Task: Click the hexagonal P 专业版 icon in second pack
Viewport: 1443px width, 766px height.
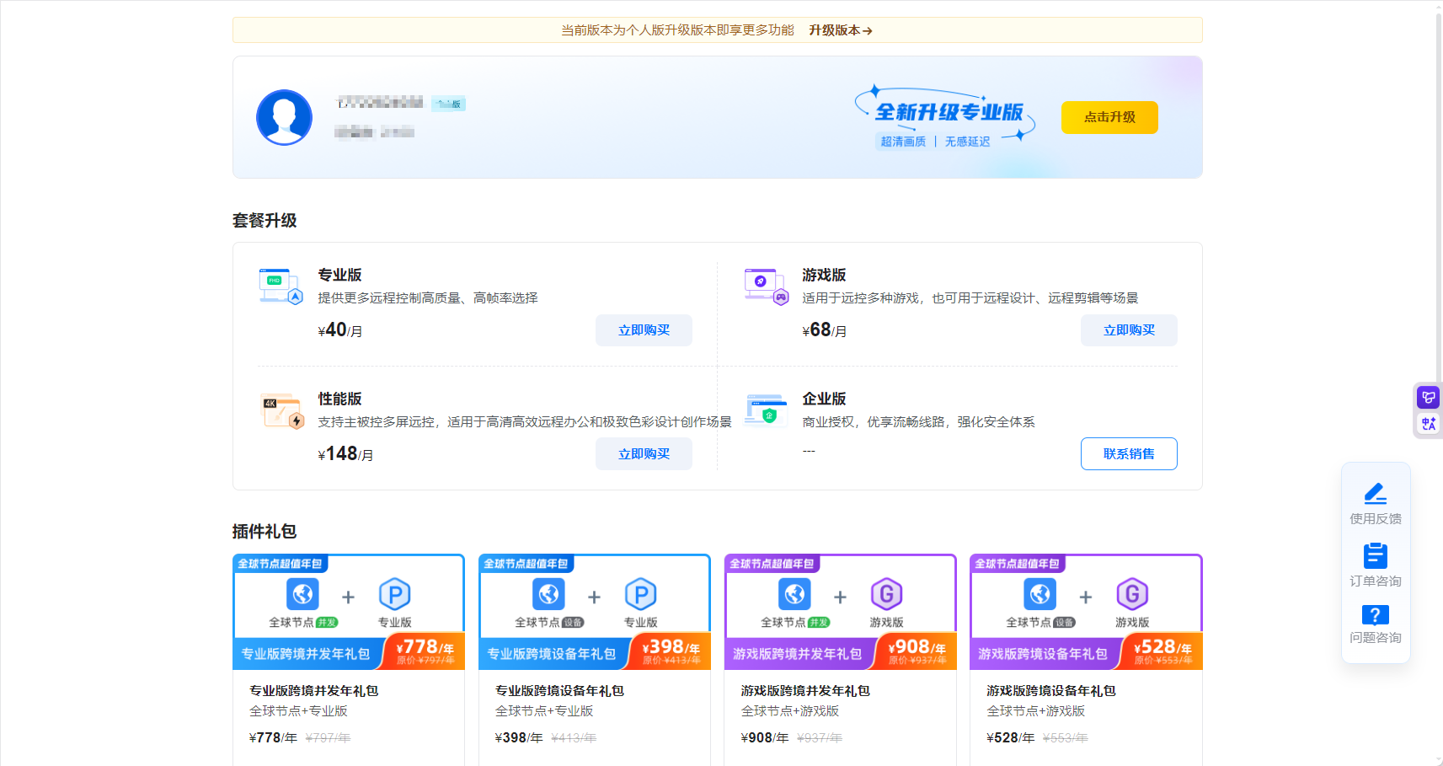Action: (x=641, y=596)
